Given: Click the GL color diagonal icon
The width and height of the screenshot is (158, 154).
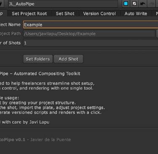Looking at the screenshot, I should tap(134, 4).
